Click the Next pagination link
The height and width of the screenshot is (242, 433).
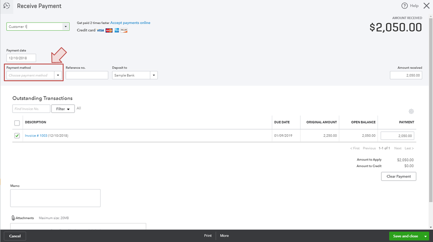click(x=397, y=148)
